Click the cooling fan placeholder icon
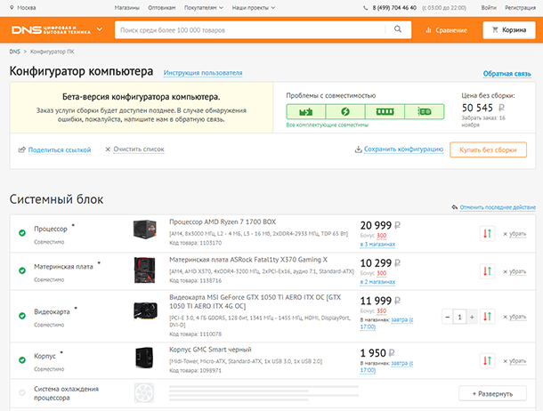Viewport: 543px width, 411px height. pos(143,392)
